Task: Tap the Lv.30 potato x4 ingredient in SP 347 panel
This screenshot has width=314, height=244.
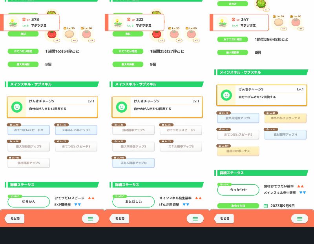Action: (x=279, y=22)
